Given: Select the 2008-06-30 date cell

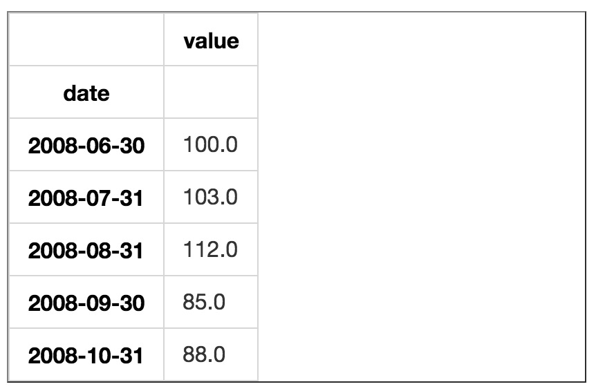Looking at the screenshot, I should (x=86, y=146).
